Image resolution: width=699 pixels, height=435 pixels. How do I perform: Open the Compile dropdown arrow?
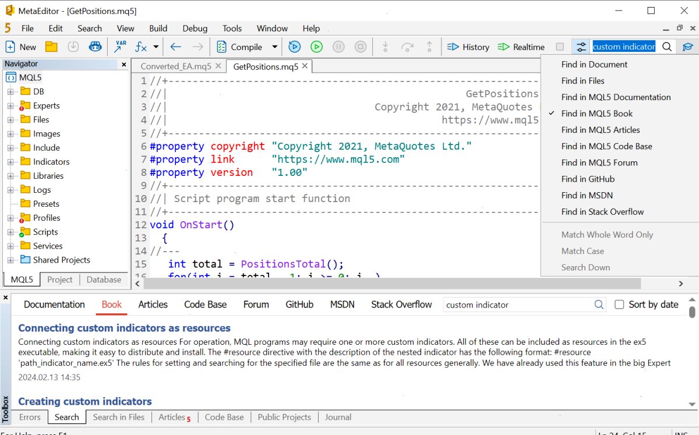pyautogui.click(x=274, y=47)
